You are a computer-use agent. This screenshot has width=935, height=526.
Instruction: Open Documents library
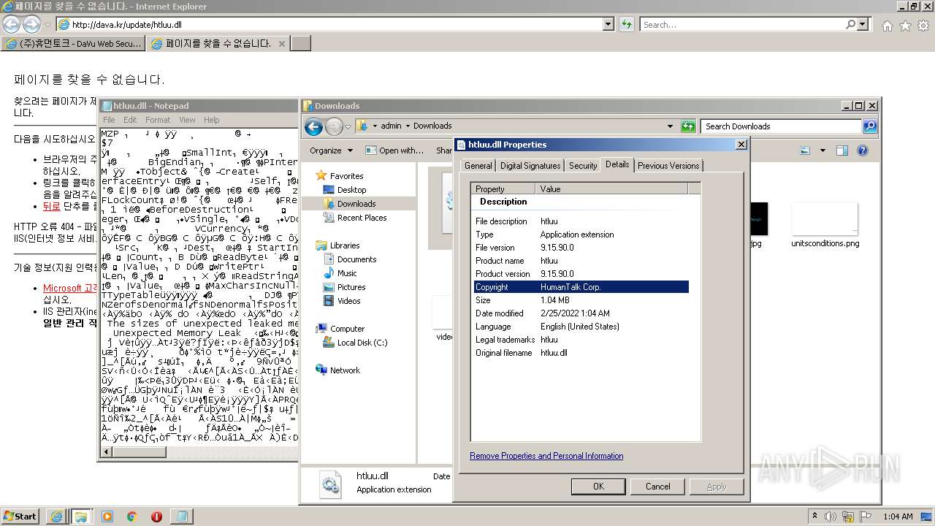pos(356,259)
